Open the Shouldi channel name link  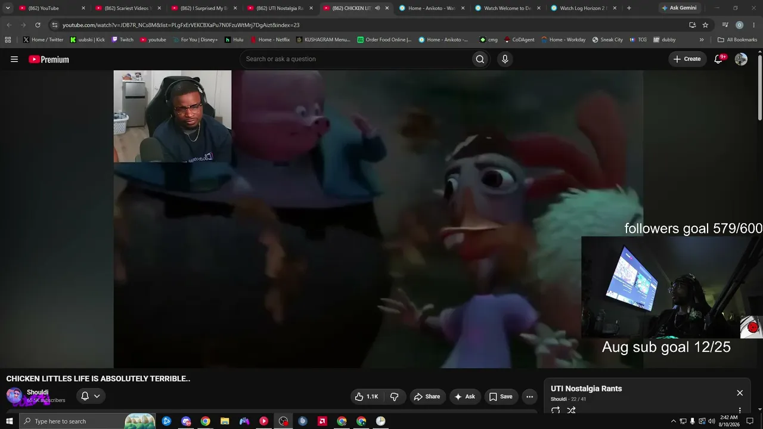(38, 392)
